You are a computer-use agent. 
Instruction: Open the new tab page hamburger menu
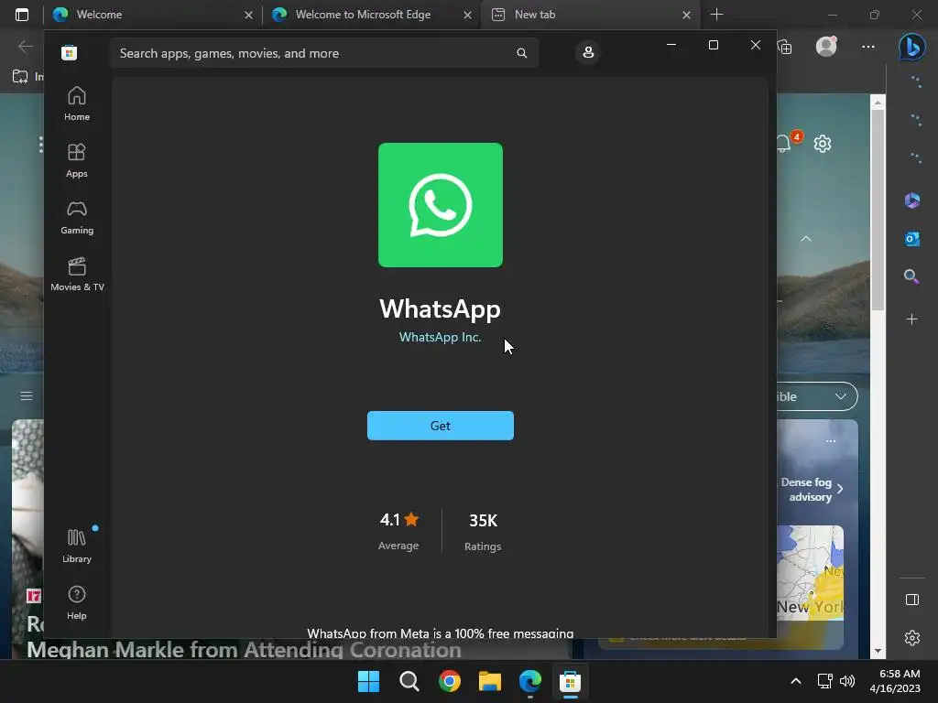tap(27, 395)
